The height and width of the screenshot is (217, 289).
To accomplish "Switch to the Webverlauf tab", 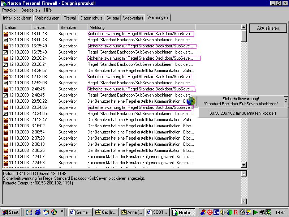I will pyautogui.click(x=133, y=18).
